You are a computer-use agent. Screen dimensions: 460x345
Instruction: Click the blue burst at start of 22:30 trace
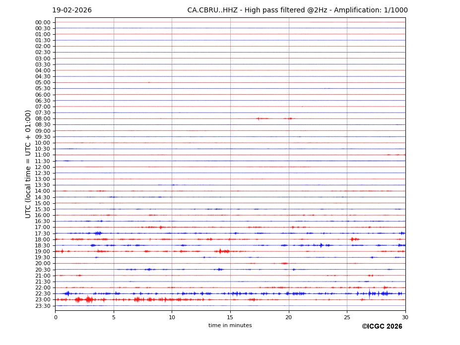click(67, 293)
